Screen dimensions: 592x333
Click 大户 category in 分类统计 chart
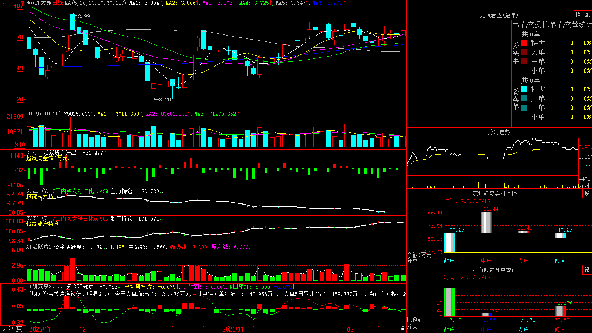tap(523, 329)
